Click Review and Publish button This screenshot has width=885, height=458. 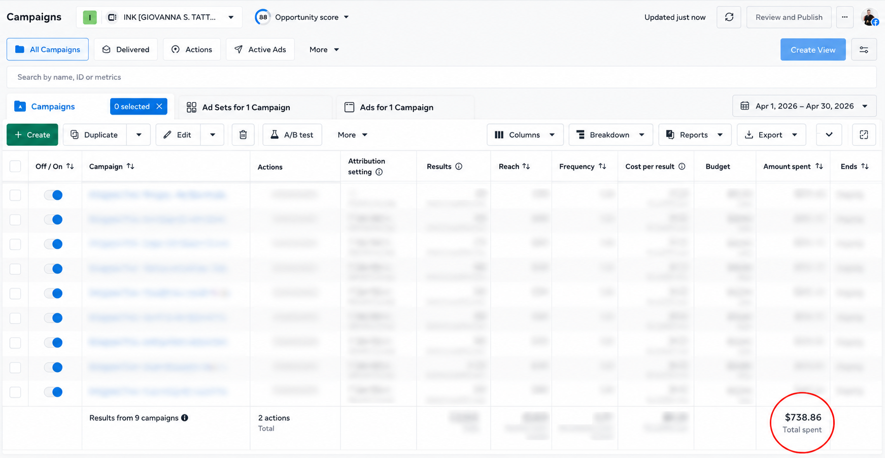tap(789, 17)
